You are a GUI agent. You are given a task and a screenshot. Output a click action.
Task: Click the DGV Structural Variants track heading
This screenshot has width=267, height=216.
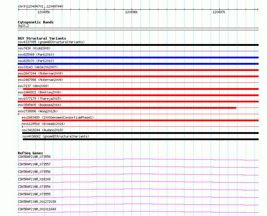[42, 38]
